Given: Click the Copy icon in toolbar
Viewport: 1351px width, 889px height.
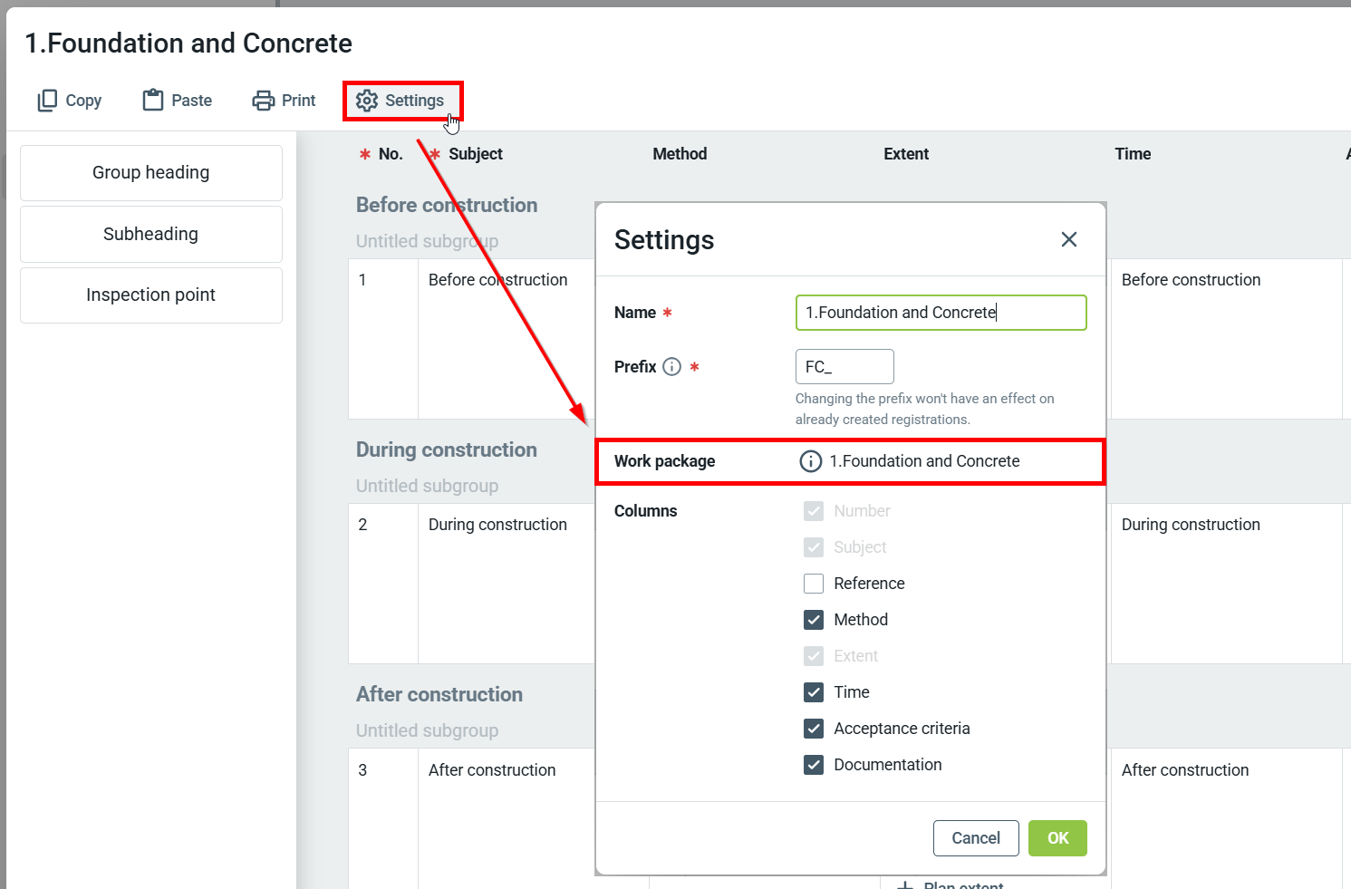Looking at the screenshot, I should pyautogui.click(x=47, y=101).
